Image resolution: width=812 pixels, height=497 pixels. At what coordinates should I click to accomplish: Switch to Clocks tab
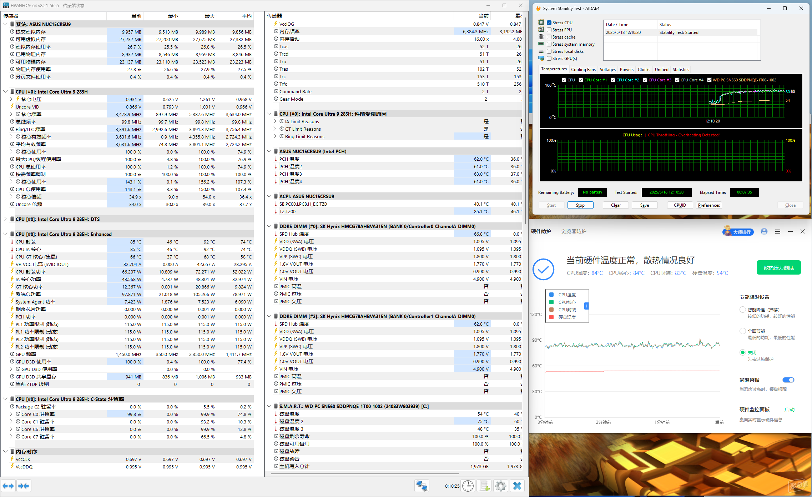point(644,70)
